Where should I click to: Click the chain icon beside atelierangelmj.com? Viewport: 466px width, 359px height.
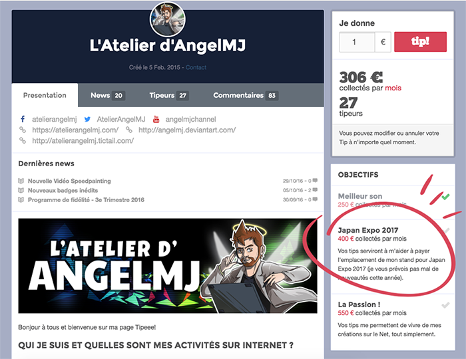pyautogui.click(x=23, y=130)
